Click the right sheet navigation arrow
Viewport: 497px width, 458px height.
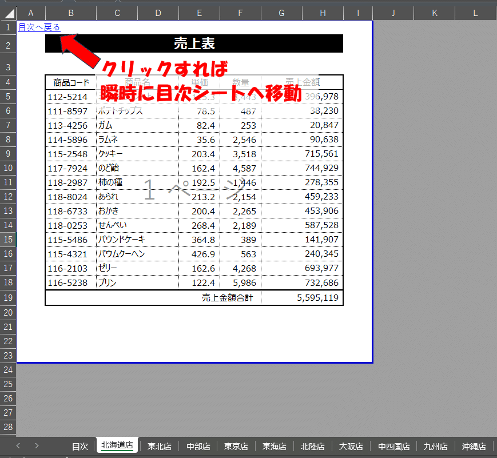coord(36,446)
